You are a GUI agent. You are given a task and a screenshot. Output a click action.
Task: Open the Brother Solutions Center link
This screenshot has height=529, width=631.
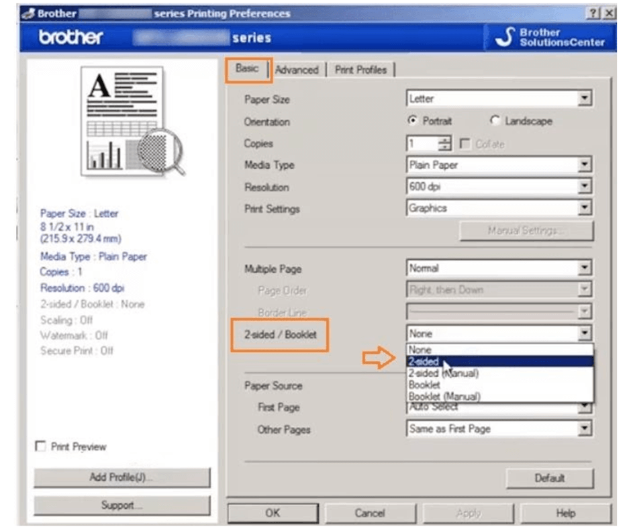pyautogui.click(x=550, y=38)
